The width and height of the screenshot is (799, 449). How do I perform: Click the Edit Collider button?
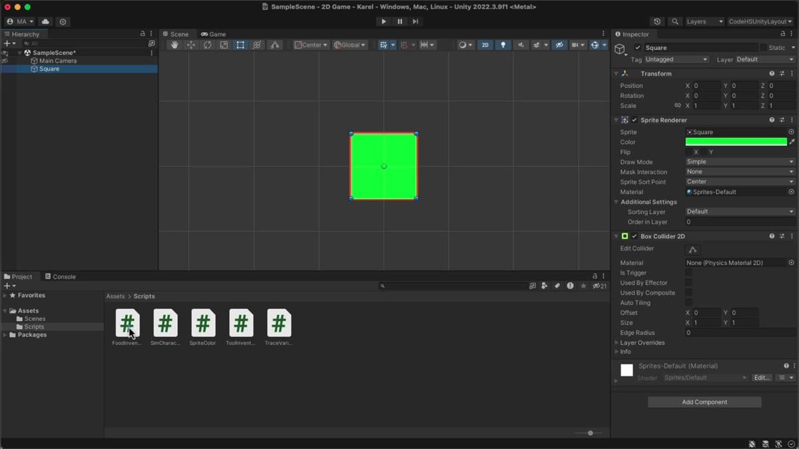click(x=692, y=250)
